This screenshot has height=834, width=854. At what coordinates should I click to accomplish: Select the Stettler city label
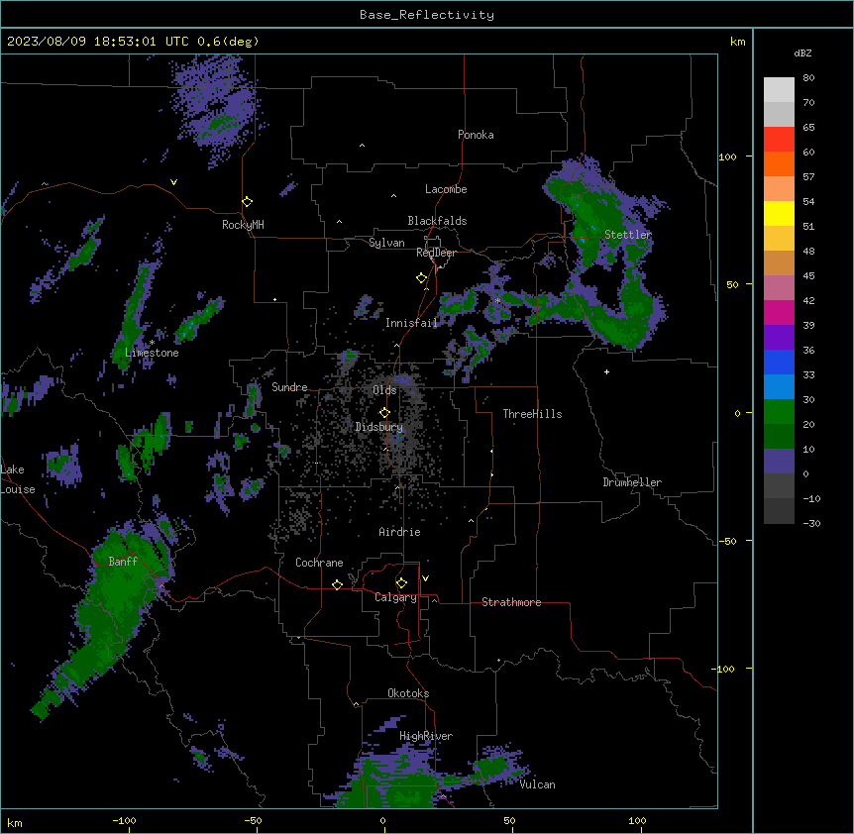click(628, 235)
